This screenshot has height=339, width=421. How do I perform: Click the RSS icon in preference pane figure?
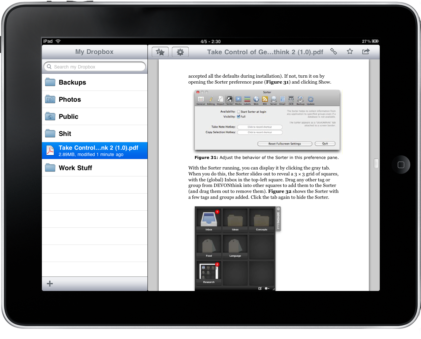[x=265, y=100]
